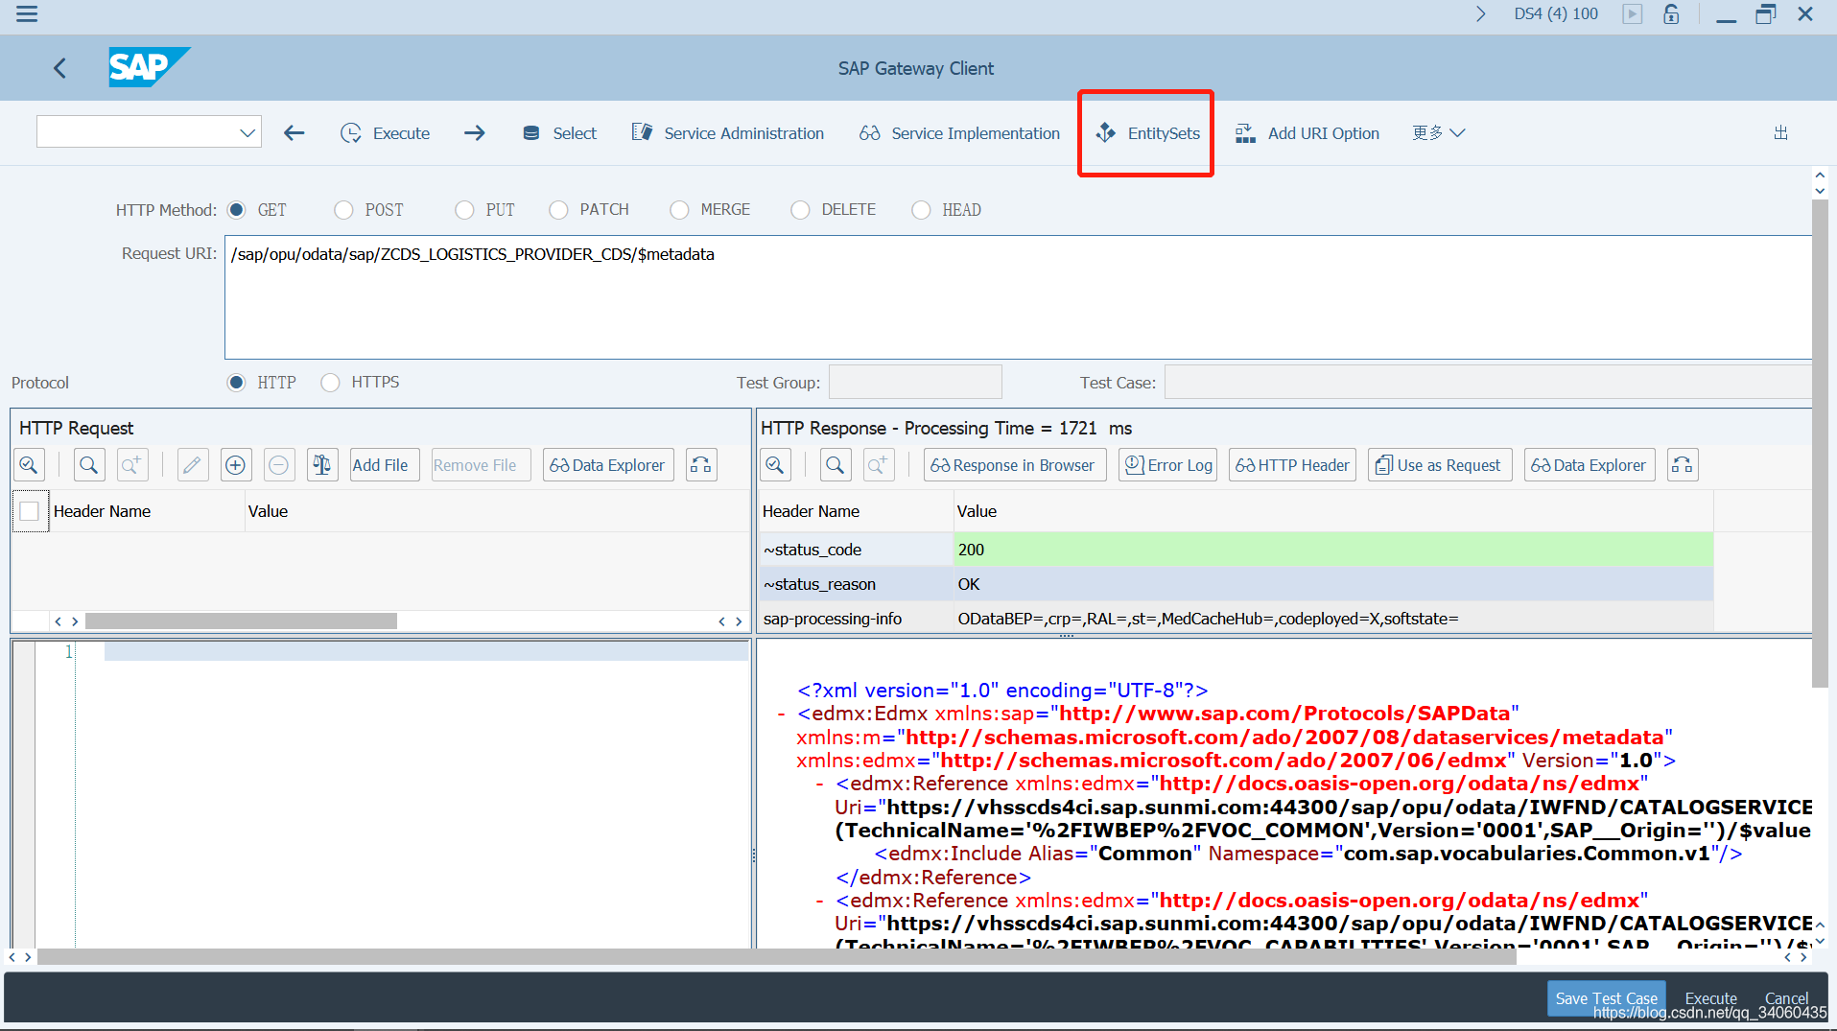This screenshot has height=1031, width=1837.
Task: Open the Error Log
Action: pyautogui.click(x=1167, y=465)
